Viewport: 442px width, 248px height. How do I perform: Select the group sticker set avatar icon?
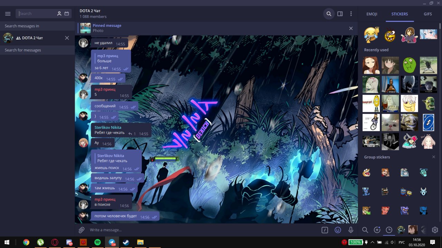(401, 230)
